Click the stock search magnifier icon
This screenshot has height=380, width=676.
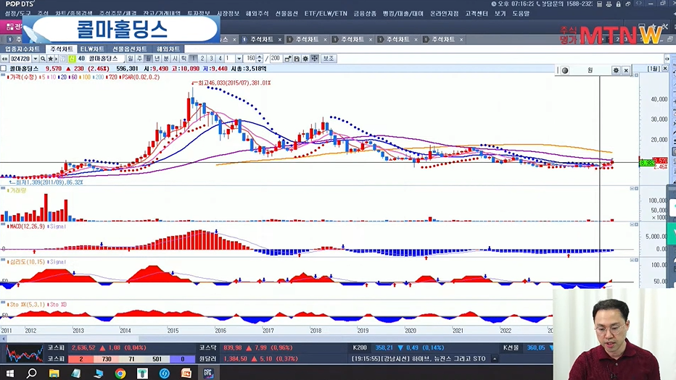point(43,59)
